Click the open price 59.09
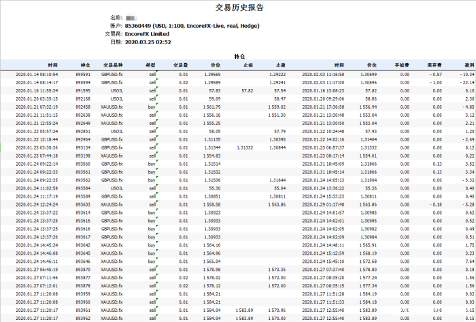 pos(215,99)
